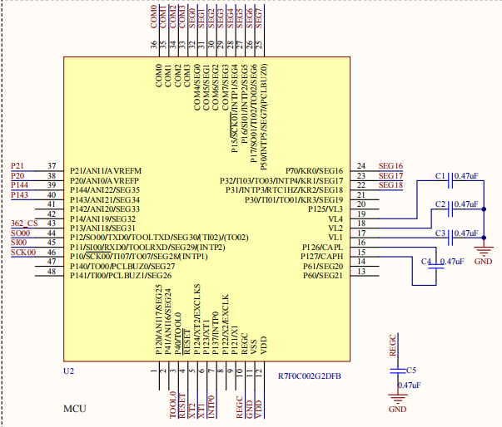Image resolution: width=502 pixels, height=427 pixels.
Task: Select pin name P120/ANI17/SEG25
Action: tap(159, 319)
